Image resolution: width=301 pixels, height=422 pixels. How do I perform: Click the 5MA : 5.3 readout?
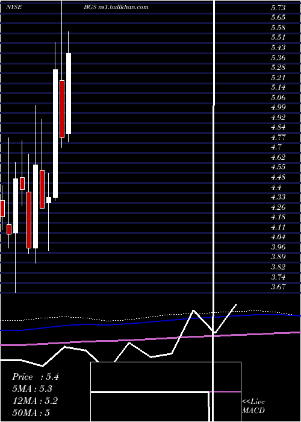point(33,389)
